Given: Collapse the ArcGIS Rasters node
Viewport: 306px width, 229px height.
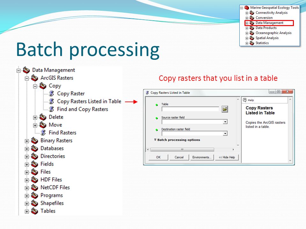Looking at the screenshot, I should click(x=27, y=79).
